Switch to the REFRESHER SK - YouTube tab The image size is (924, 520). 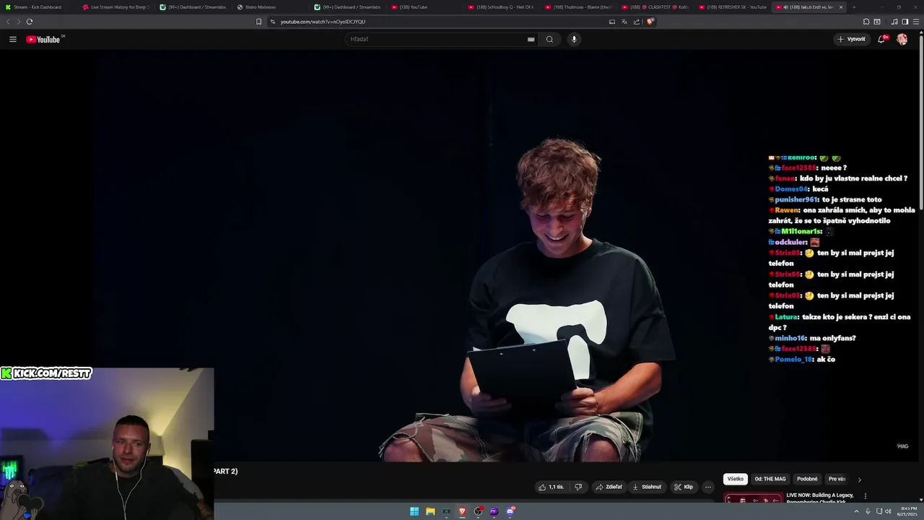pyautogui.click(x=733, y=7)
